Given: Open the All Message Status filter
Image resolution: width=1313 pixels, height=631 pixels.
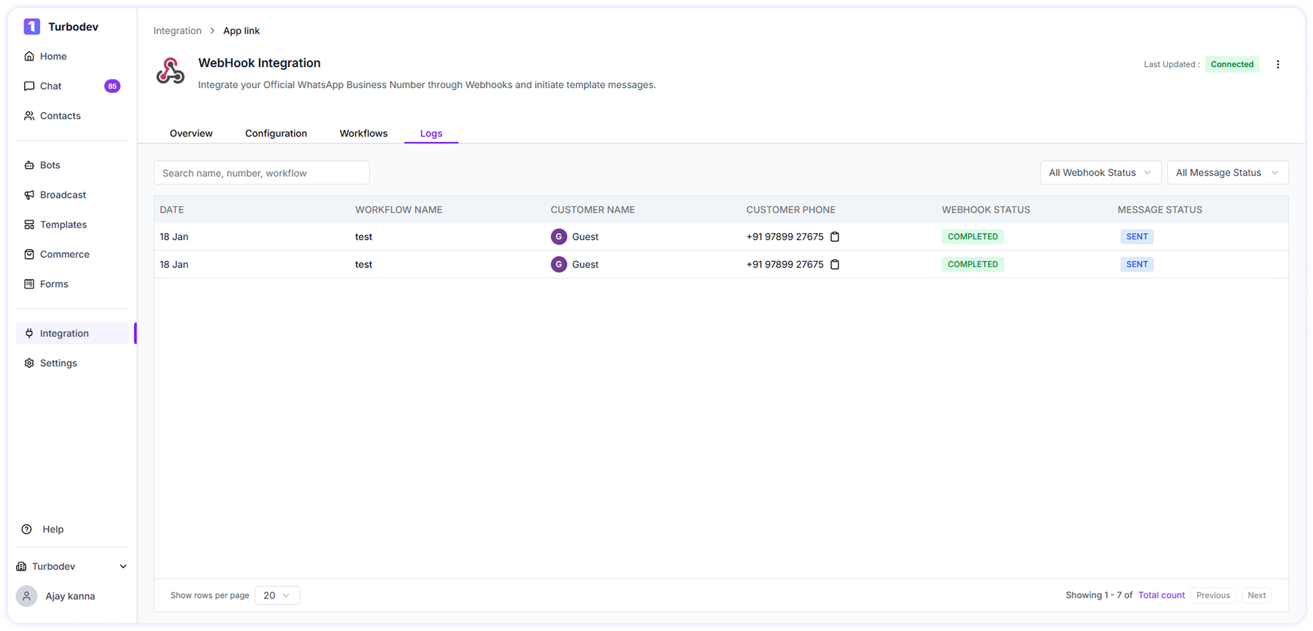Looking at the screenshot, I should [x=1227, y=172].
